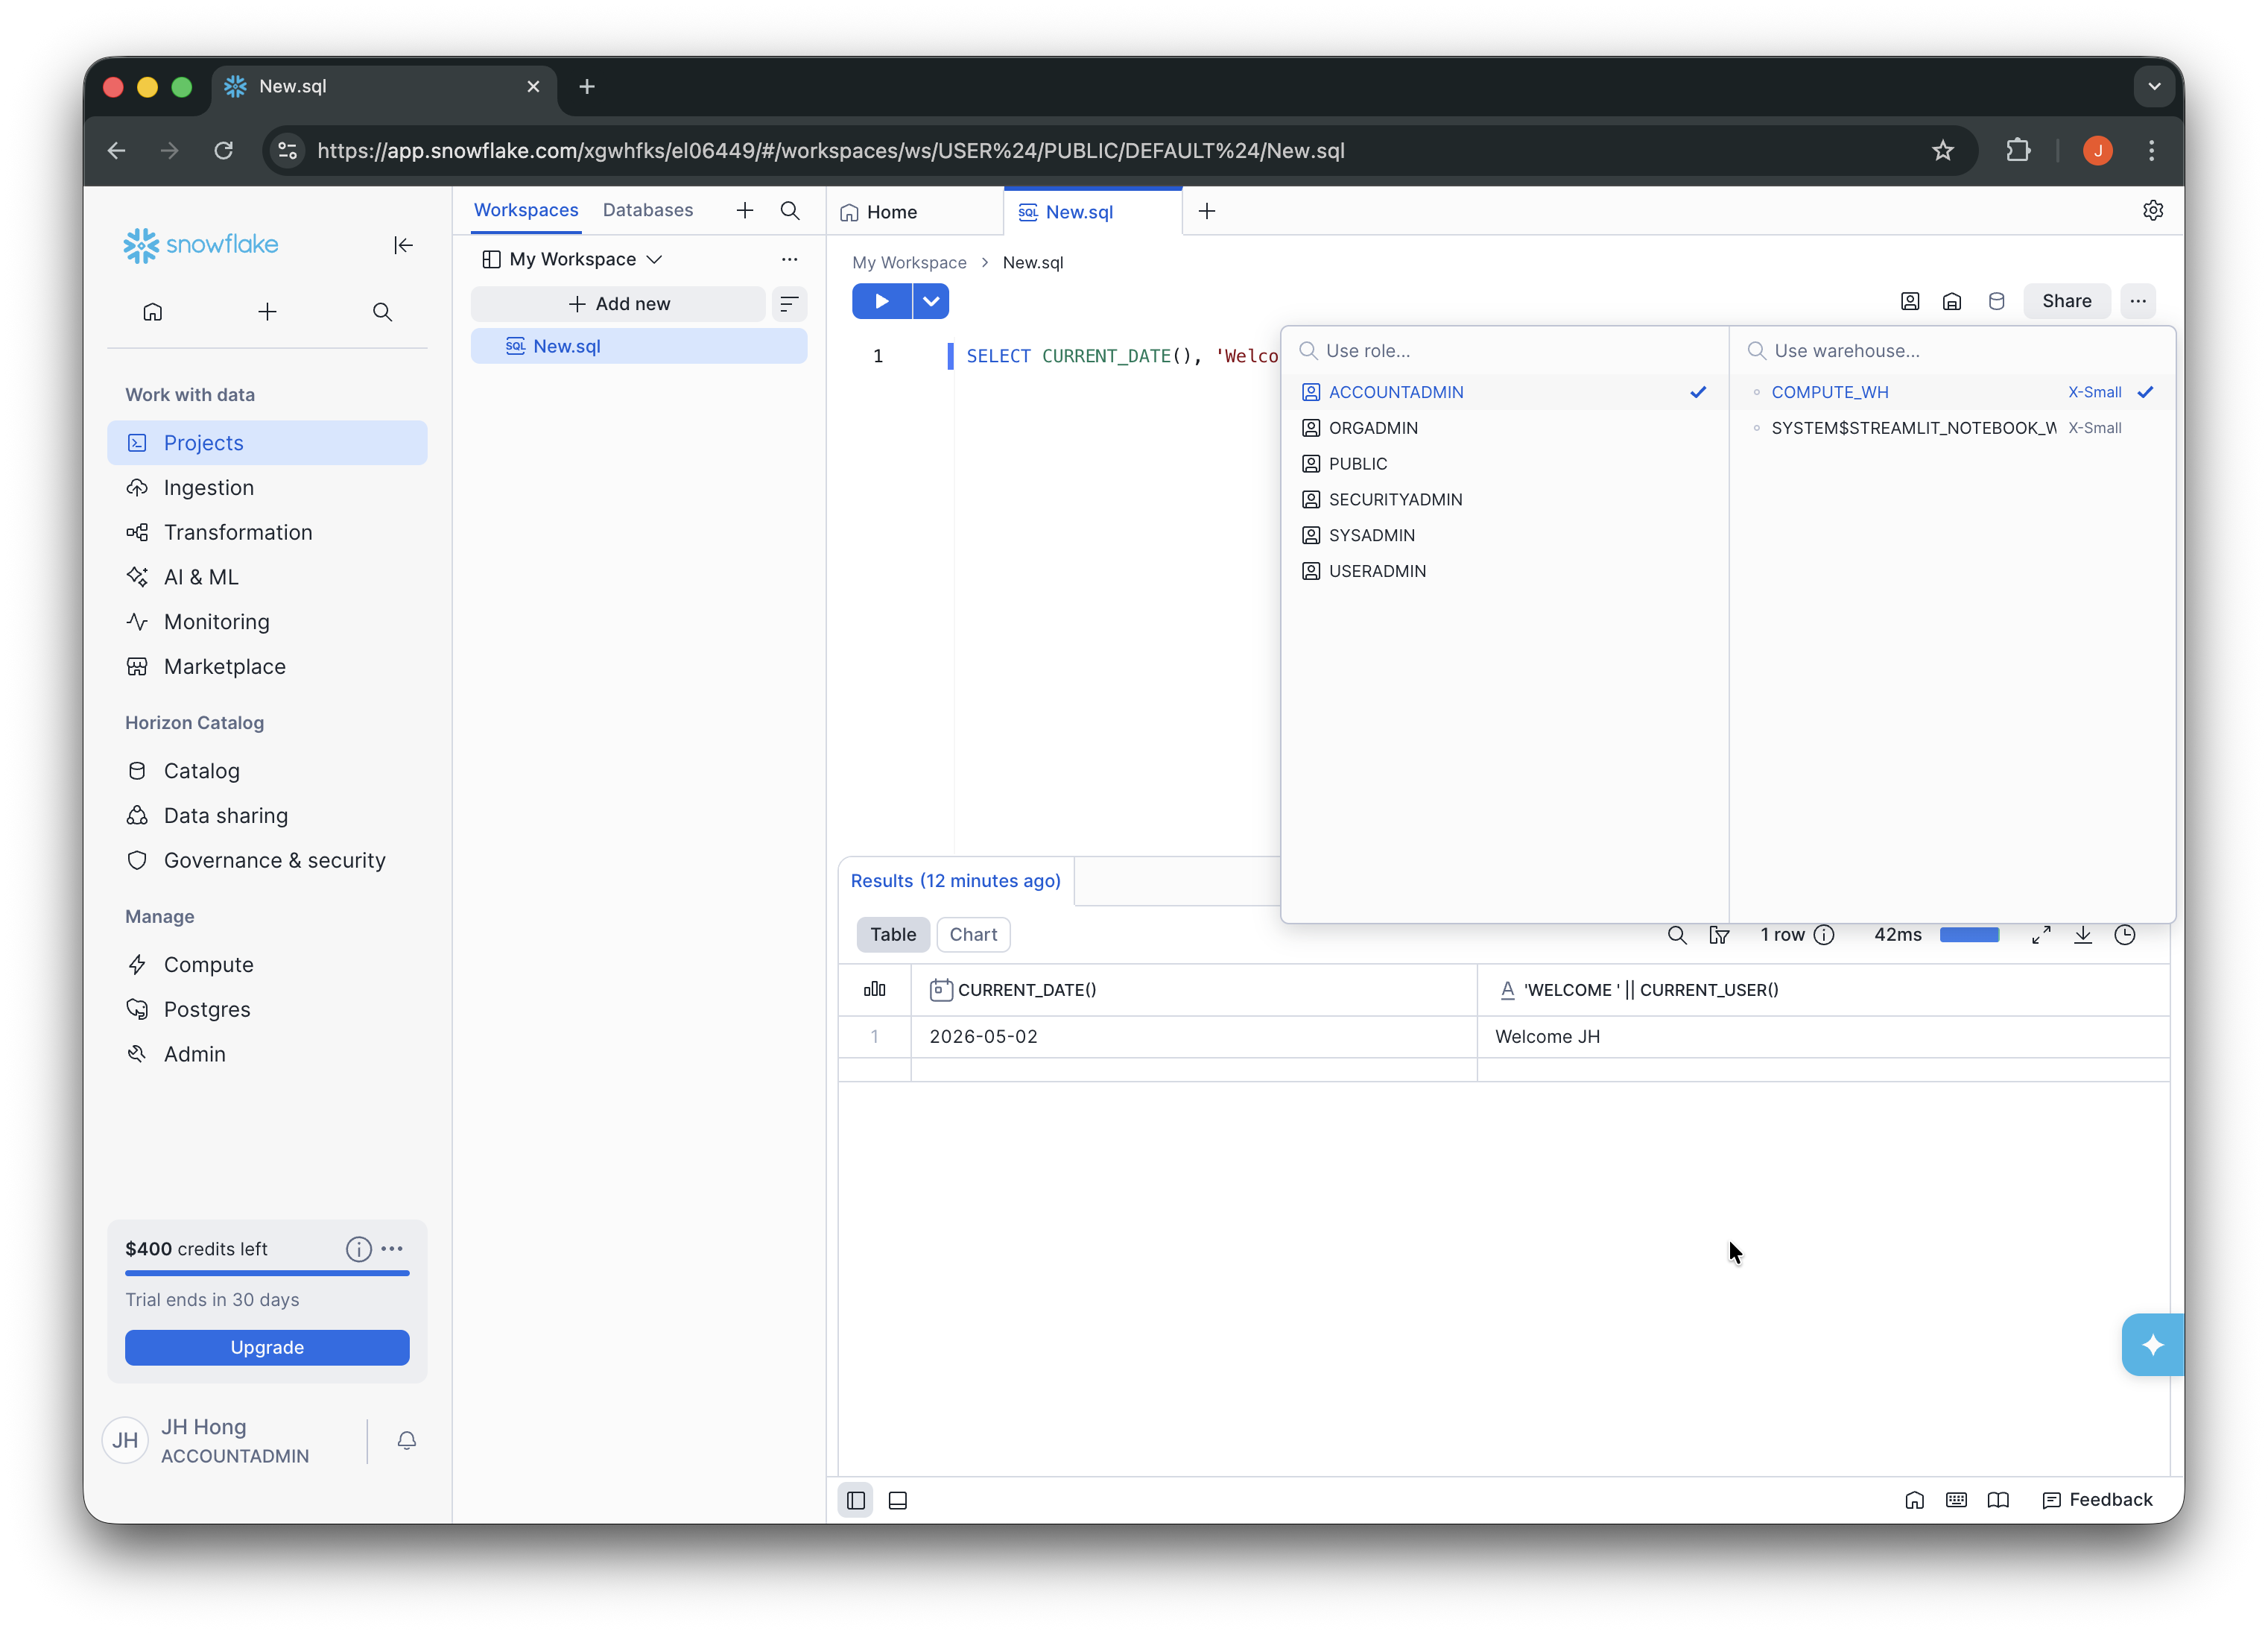The height and width of the screenshot is (1634, 2268).
Task: Click My Workspace breadcrumb link
Action: 909,262
